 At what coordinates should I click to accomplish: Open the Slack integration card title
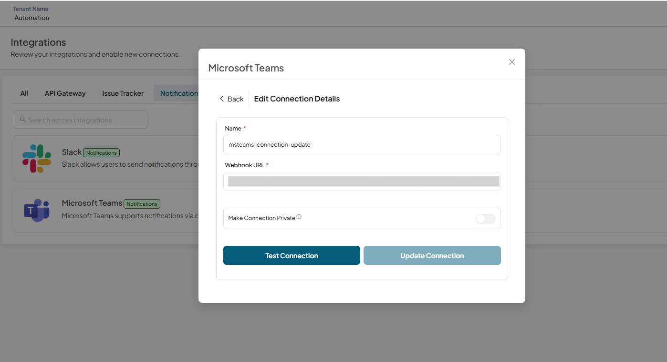point(72,152)
